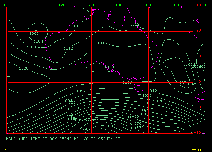Screen dimensions: 212x152
Task: Select the 976 isobar label
Action: coord(137,123)
